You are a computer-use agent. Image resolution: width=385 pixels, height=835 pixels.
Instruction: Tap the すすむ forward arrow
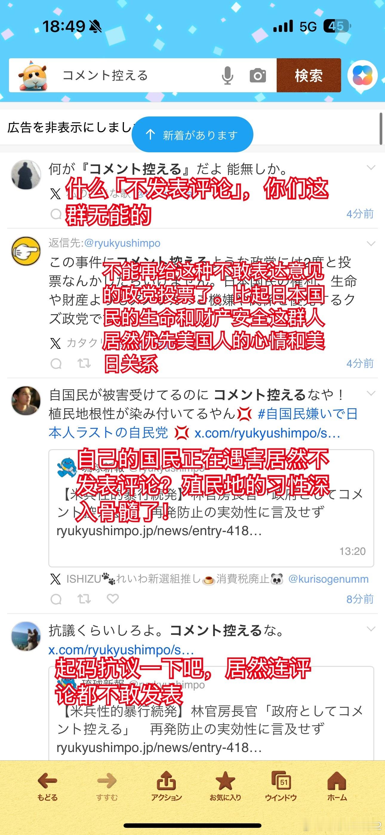107,786
